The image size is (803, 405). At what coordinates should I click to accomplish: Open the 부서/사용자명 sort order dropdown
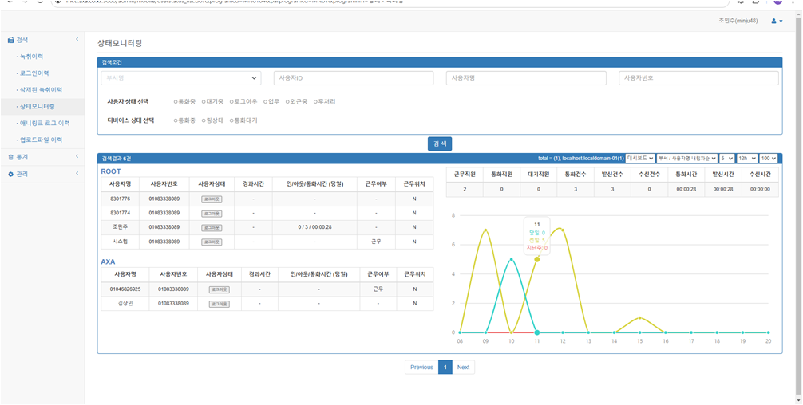click(687, 159)
